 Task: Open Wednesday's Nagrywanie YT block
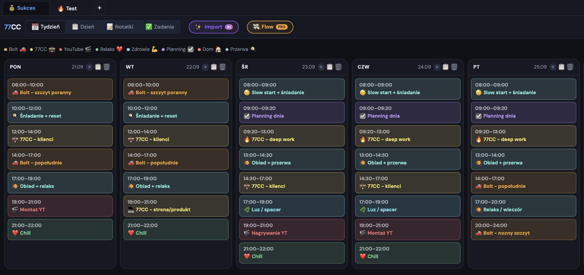(x=292, y=230)
